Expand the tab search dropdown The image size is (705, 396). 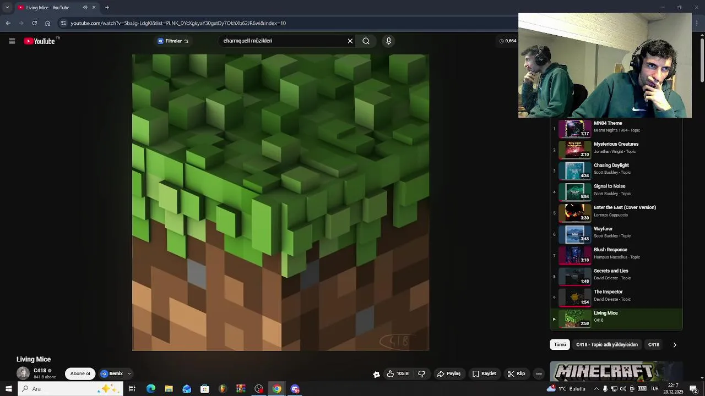click(7, 7)
